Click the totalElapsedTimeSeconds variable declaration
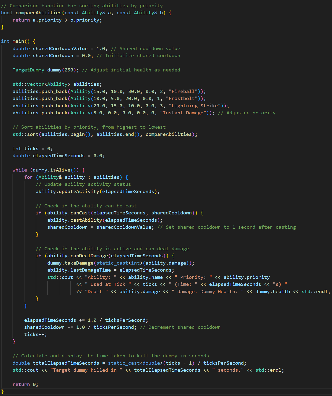Image resolution: width=332 pixels, height=396 pixels. [66, 363]
